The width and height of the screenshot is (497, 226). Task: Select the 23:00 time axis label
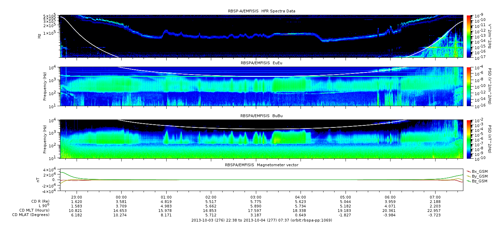click(x=77, y=197)
